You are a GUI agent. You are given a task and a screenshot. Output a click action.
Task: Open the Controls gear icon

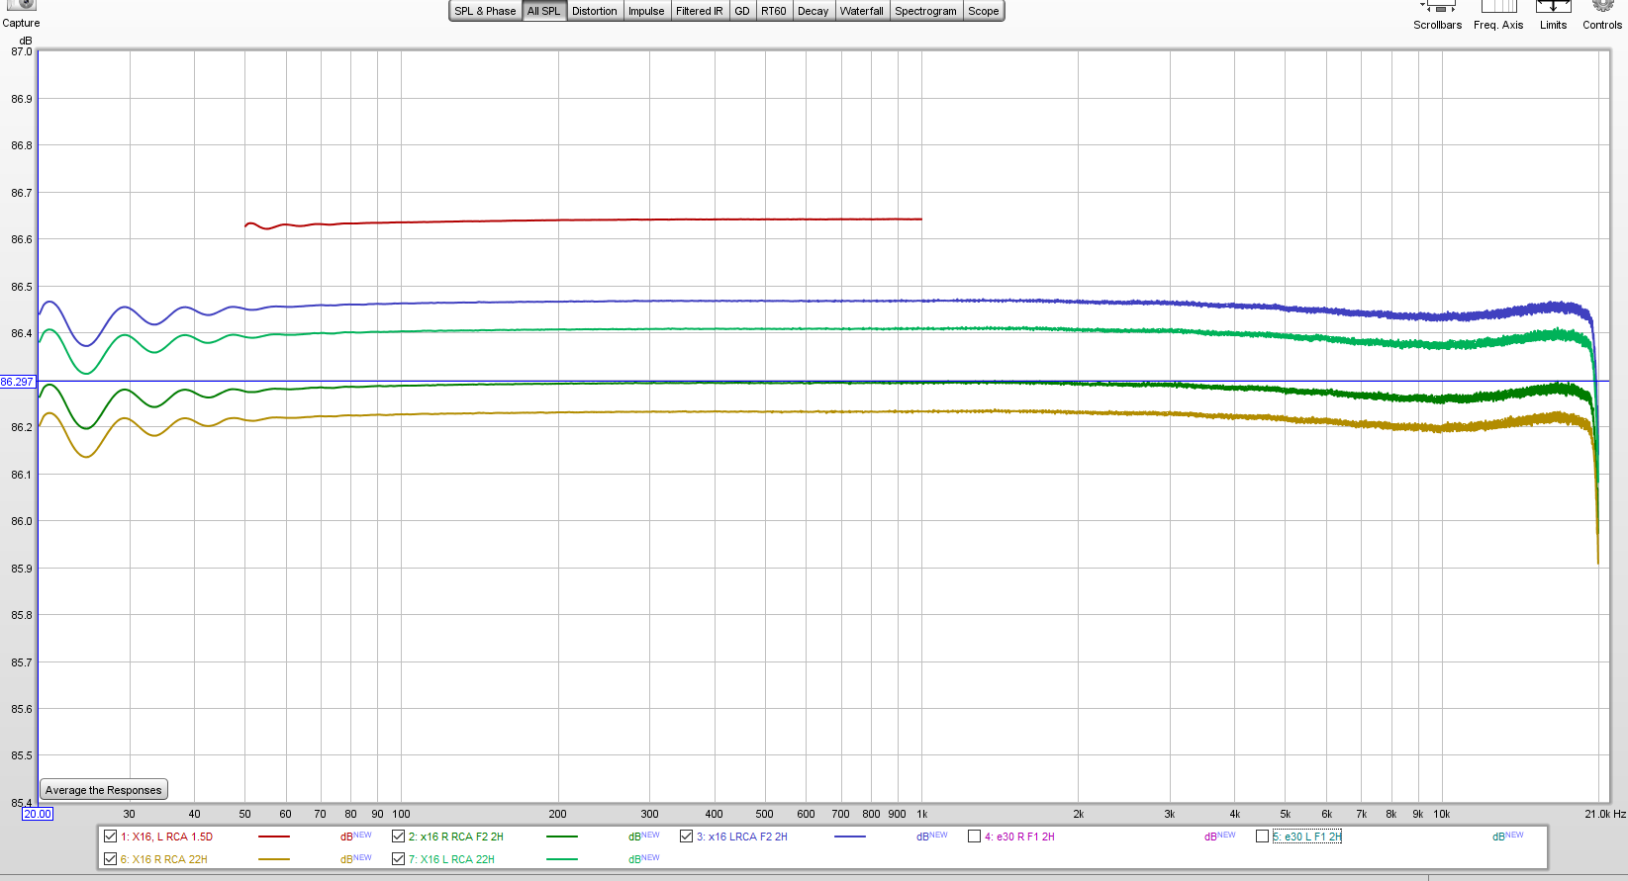[1602, 5]
